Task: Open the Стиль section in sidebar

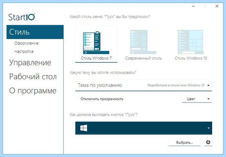Action: tap(35, 32)
